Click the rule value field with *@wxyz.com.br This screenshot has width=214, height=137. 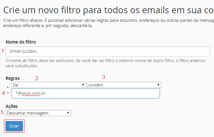(85, 93)
